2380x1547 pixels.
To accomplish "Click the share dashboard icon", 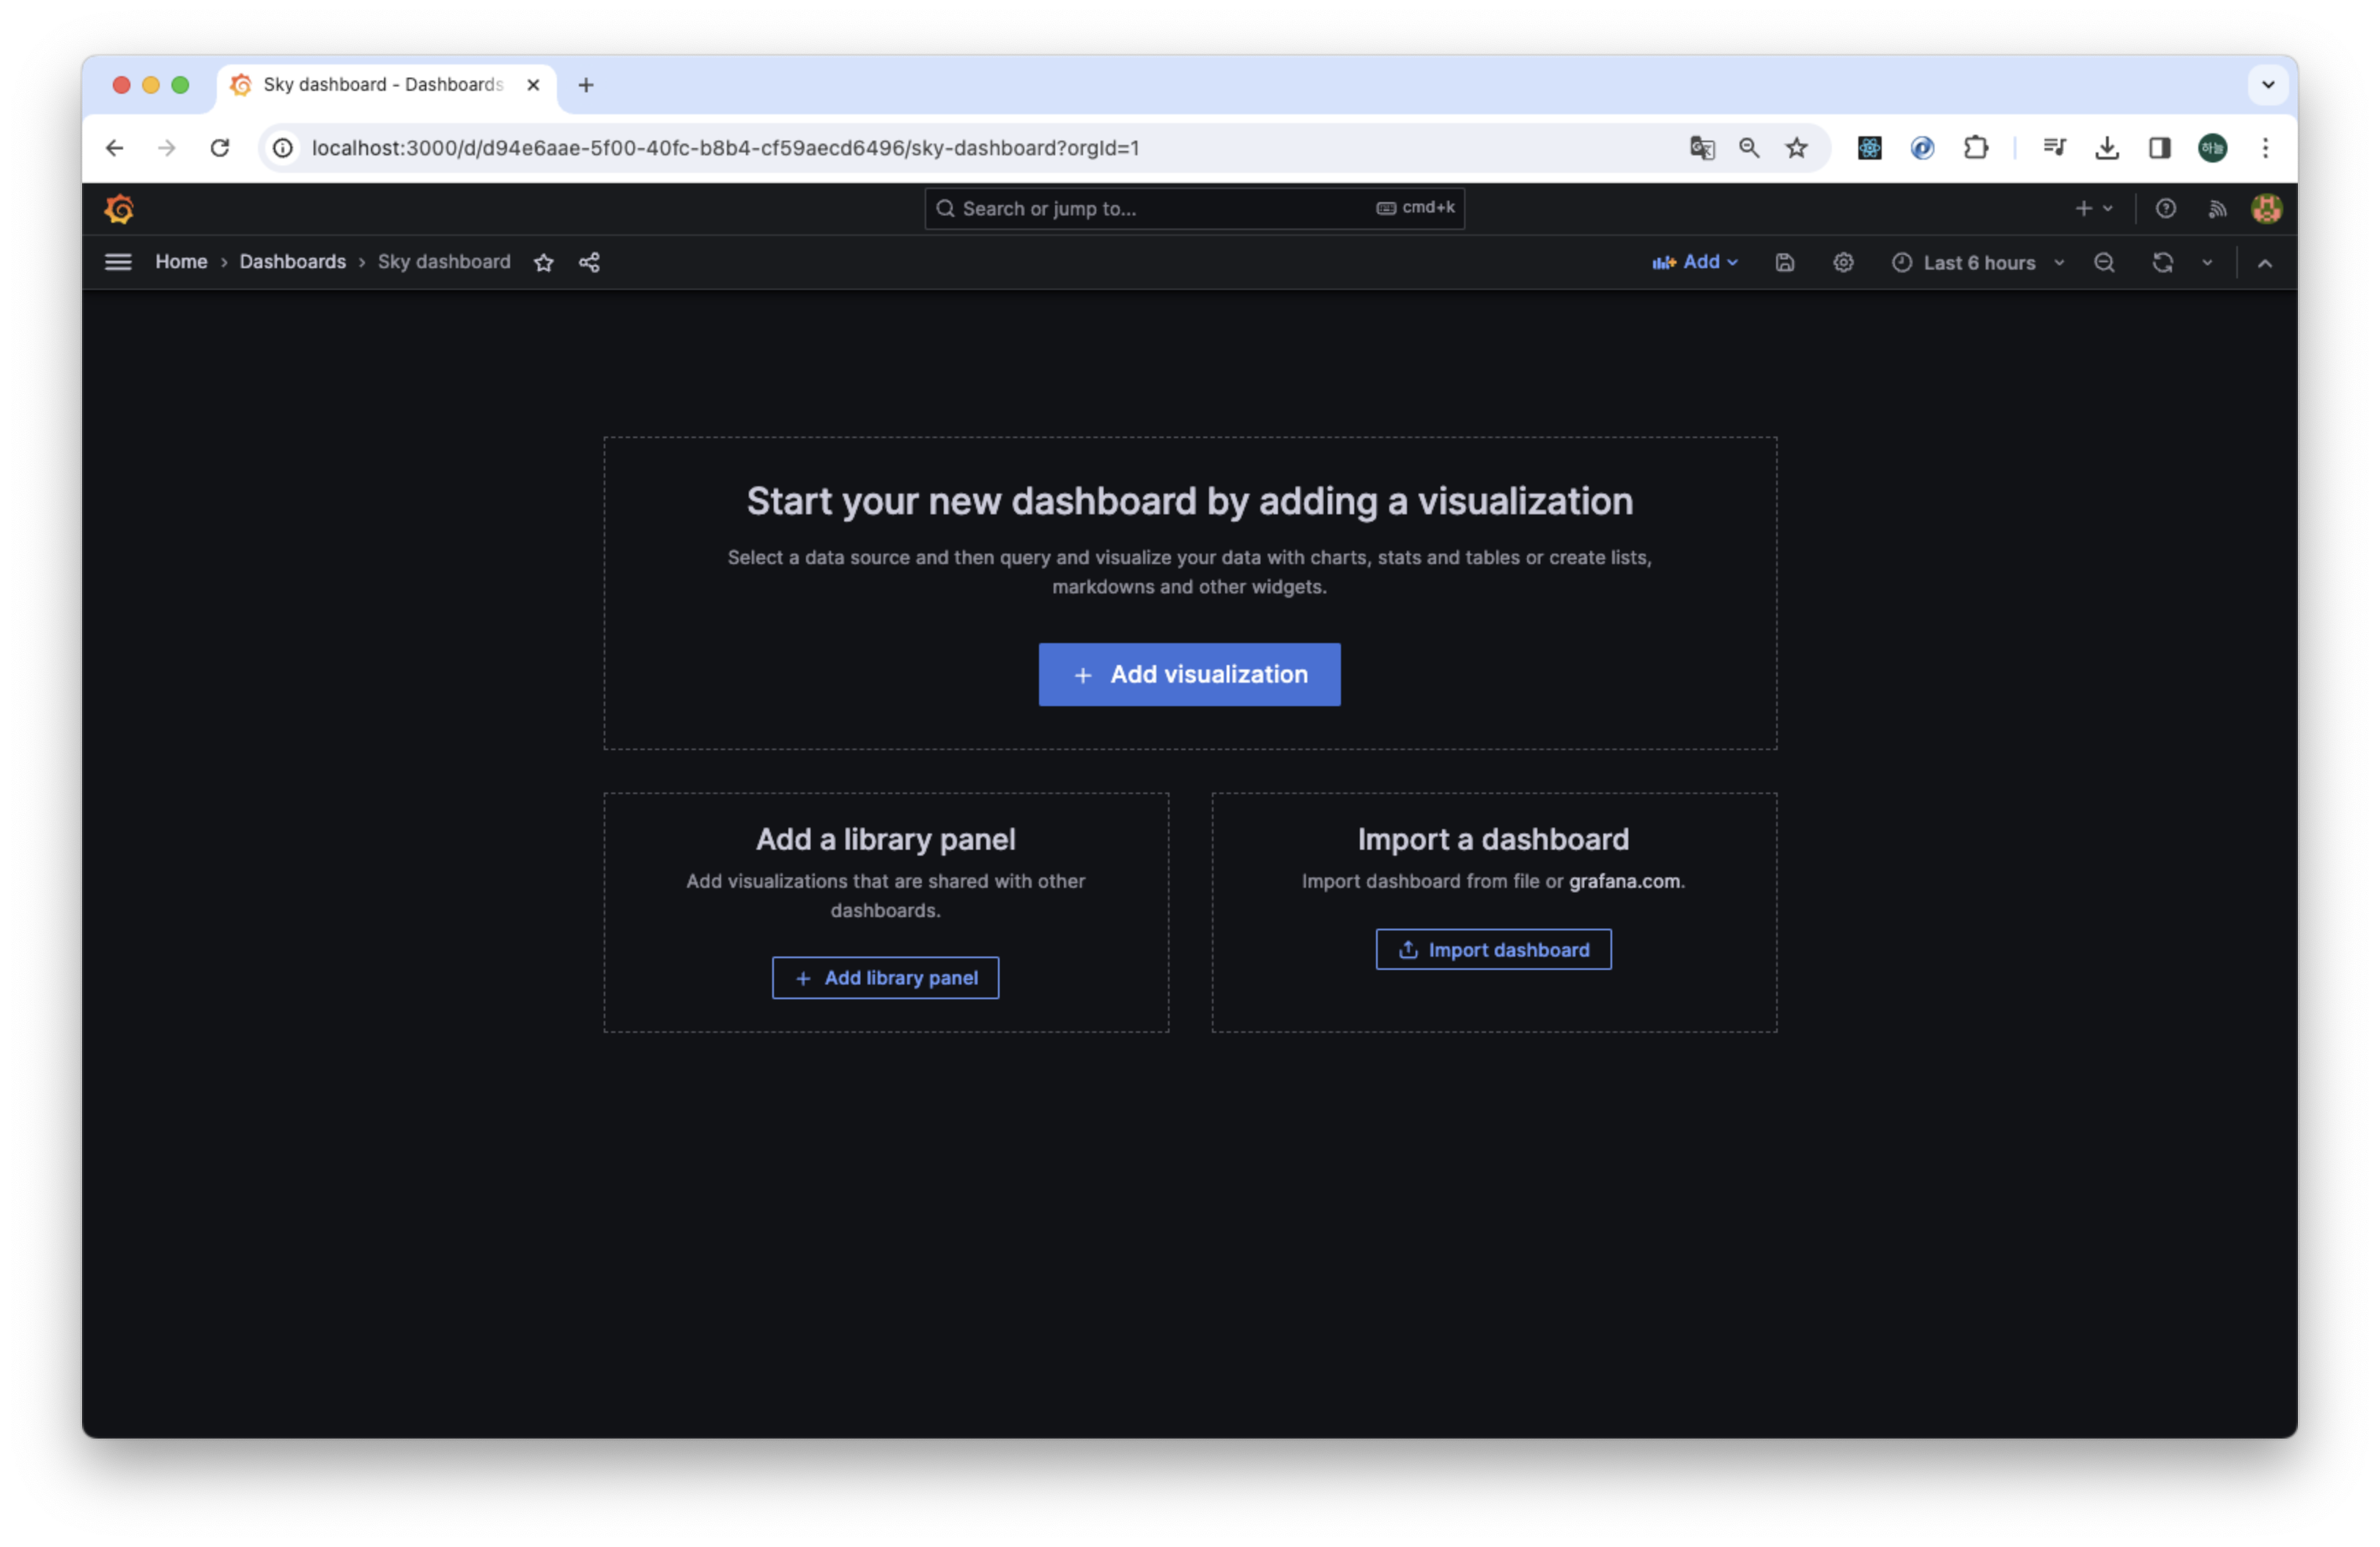I will click(589, 263).
